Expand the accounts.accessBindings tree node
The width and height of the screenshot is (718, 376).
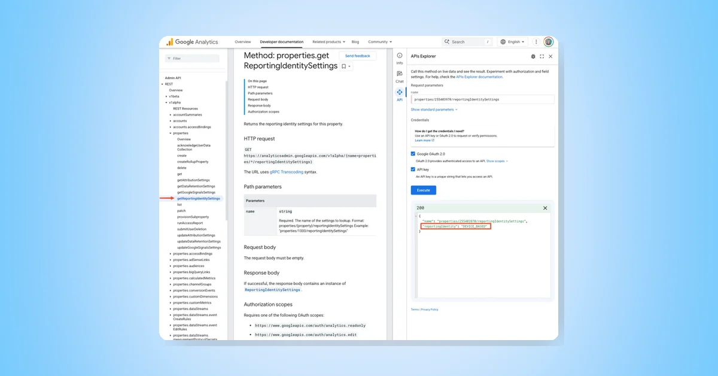coord(171,127)
